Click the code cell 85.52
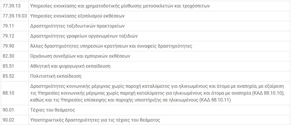The image size is (291, 125). pyautogui.click(x=8, y=76)
